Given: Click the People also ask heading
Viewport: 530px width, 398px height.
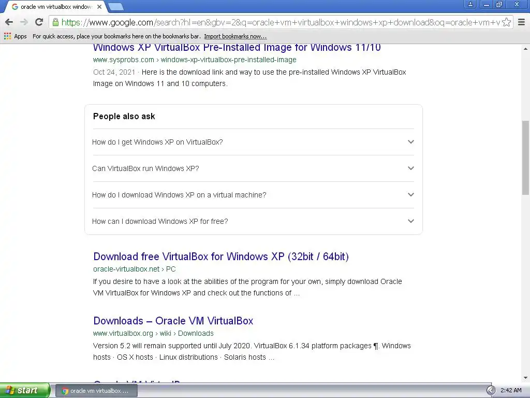Looking at the screenshot, I should click(124, 117).
